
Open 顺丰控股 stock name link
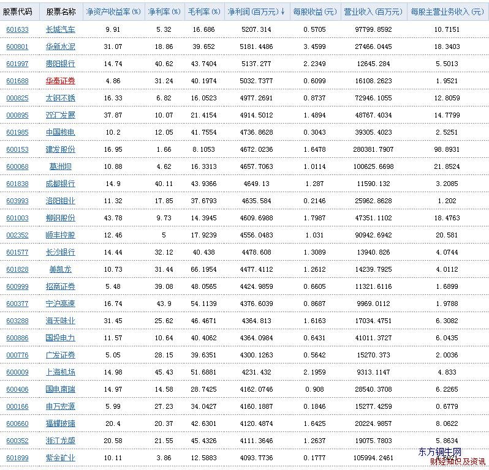(61, 235)
